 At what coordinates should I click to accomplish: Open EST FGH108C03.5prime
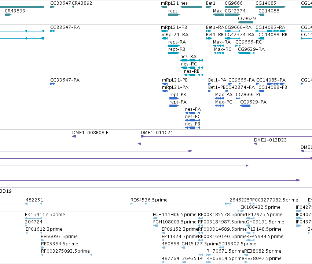[x=155, y=226]
